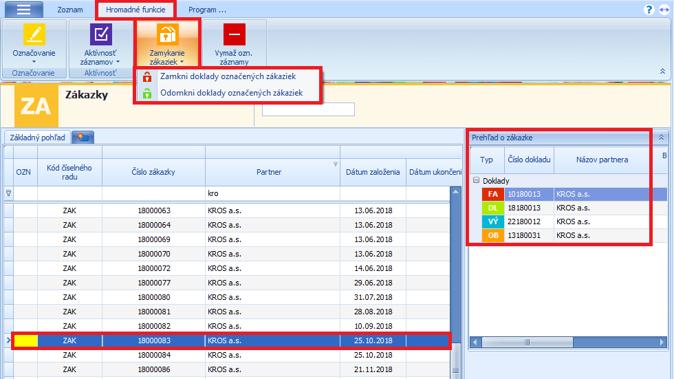Open the Program ribbon tab
The image size is (674, 379).
207,10
